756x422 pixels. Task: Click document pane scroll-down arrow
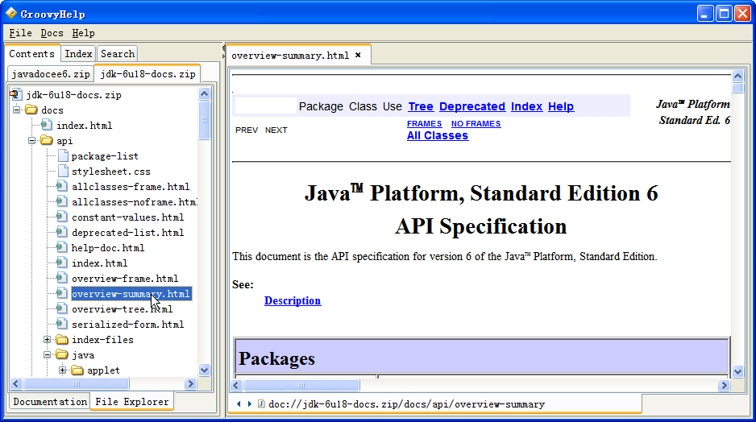point(737,371)
